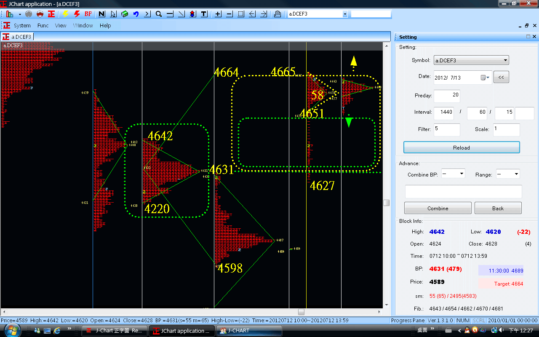Click the gray circle toolbar icon
Image resolution: width=539 pixels, height=337 pixels.
tap(29, 14)
